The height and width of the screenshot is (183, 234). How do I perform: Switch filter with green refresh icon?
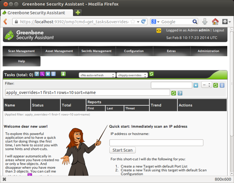point(216,85)
